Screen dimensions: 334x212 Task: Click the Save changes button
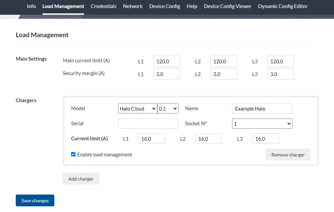coord(35,201)
